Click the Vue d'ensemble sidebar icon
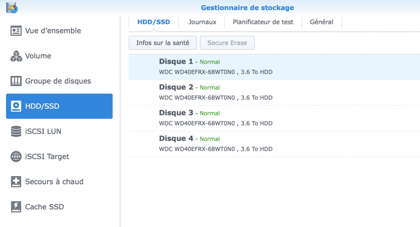The height and width of the screenshot is (227, 420). pyautogui.click(x=16, y=31)
